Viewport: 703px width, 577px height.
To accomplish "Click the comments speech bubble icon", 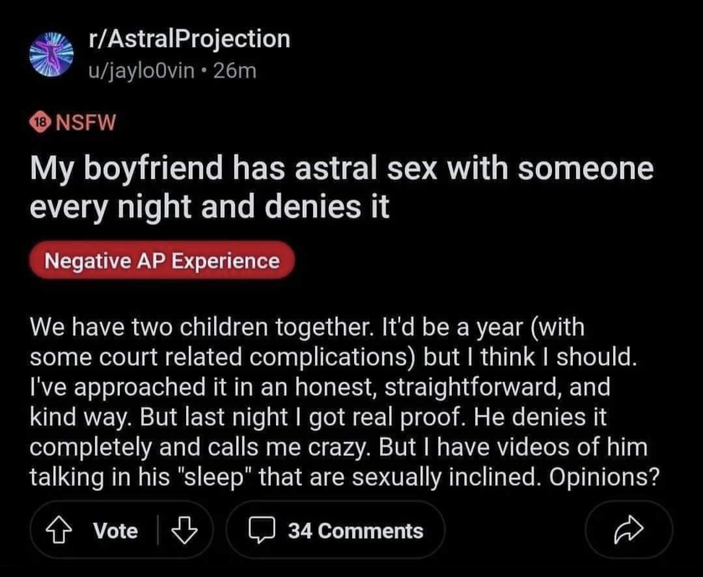I will 263,531.
